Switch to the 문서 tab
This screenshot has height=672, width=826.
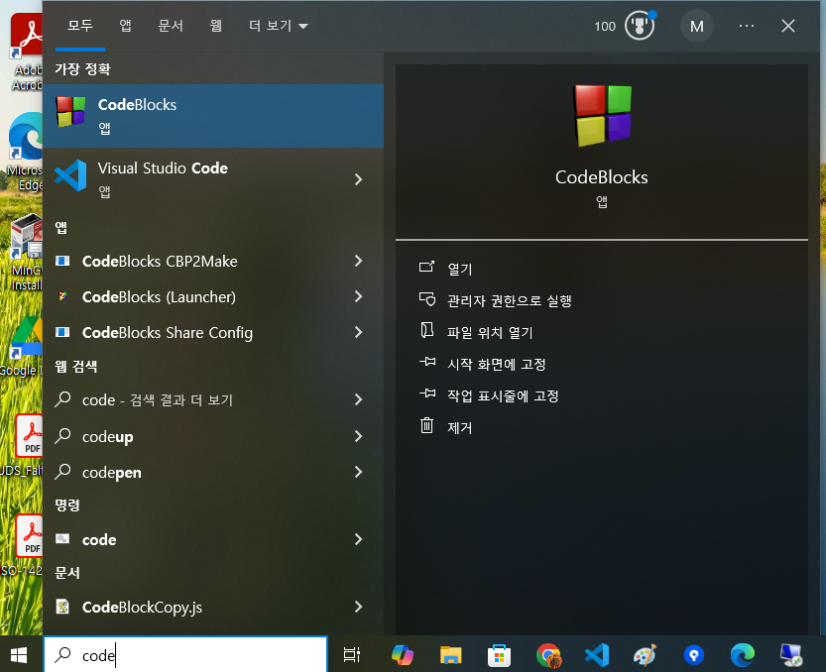click(x=171, y=26)
